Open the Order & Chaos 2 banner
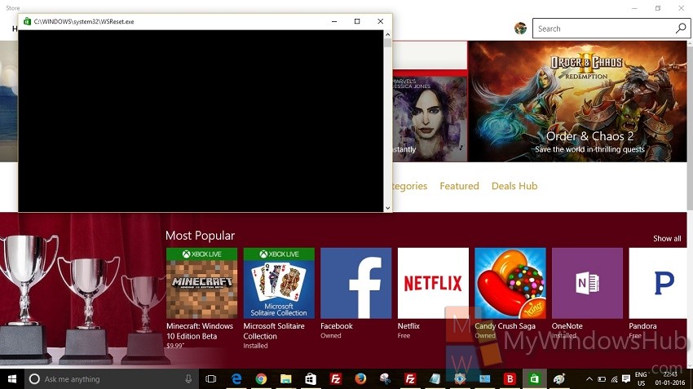 tap(577, 101)
